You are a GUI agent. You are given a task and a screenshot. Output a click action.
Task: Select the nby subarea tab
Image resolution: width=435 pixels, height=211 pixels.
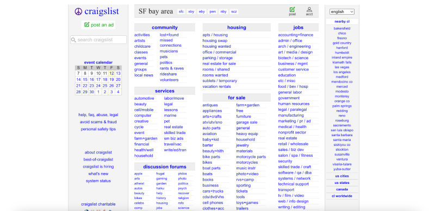click(x=223, y=11)
